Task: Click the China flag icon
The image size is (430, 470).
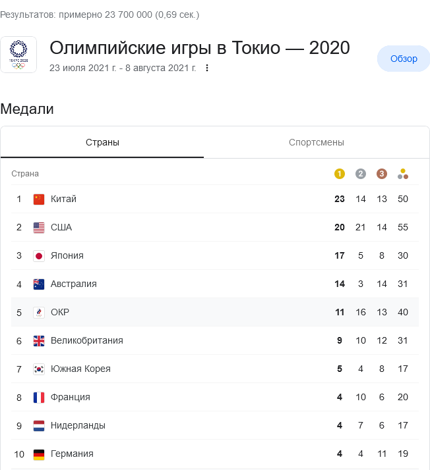Action: point(39,199)
